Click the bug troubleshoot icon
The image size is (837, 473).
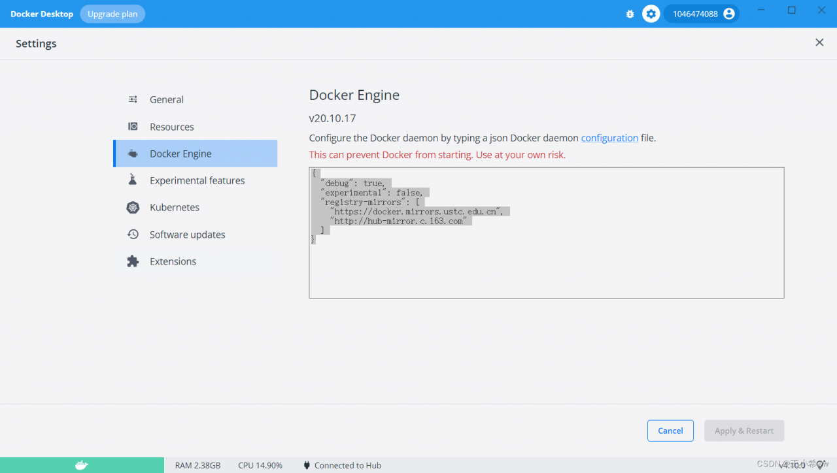point(630,14)
